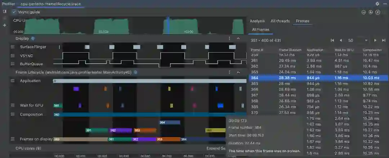
Task: Open profiler settings gear
Action: tap(377, 4)
